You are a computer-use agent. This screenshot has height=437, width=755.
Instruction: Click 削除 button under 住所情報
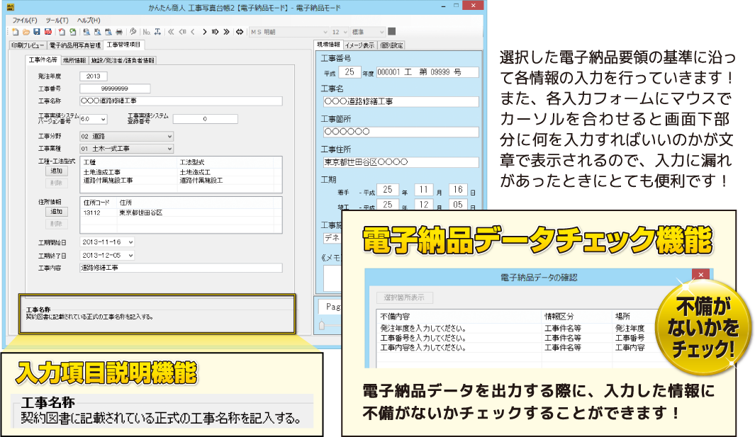pyautogui.click(x=56, y=224)
